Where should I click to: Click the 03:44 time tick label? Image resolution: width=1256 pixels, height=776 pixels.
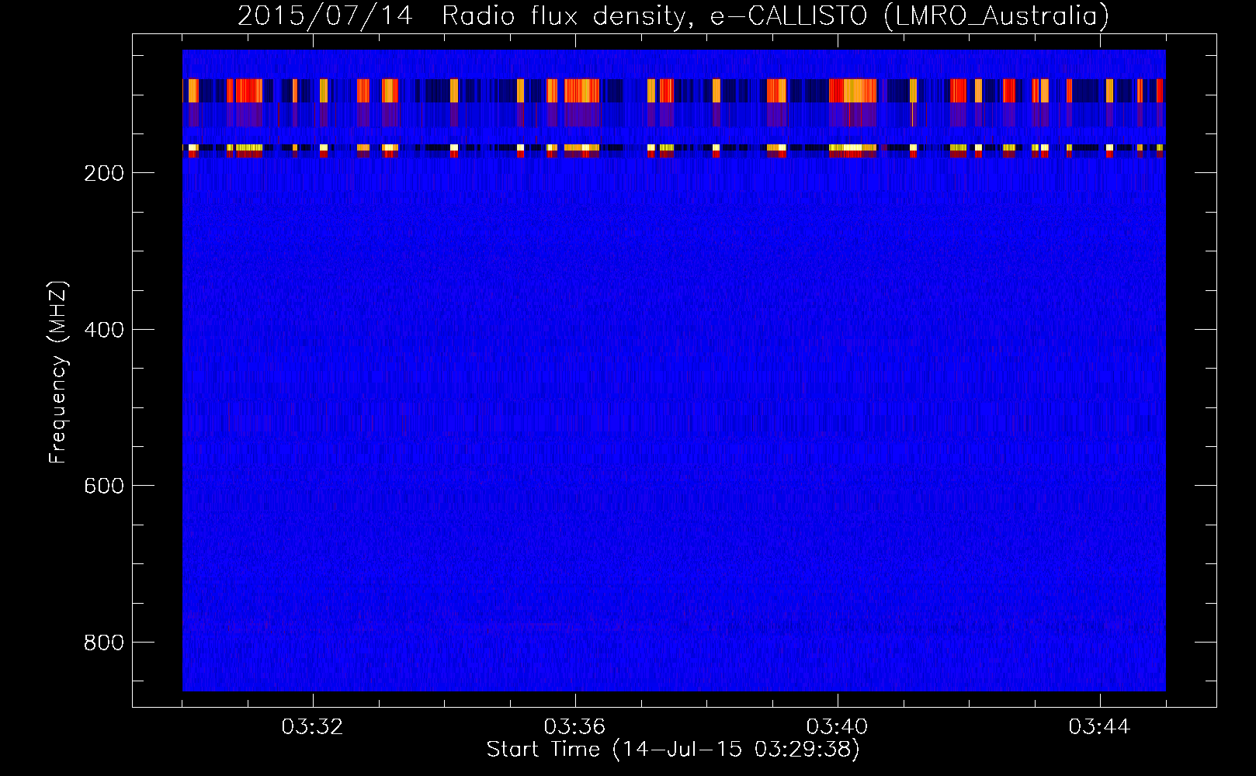click(1100, 727)
